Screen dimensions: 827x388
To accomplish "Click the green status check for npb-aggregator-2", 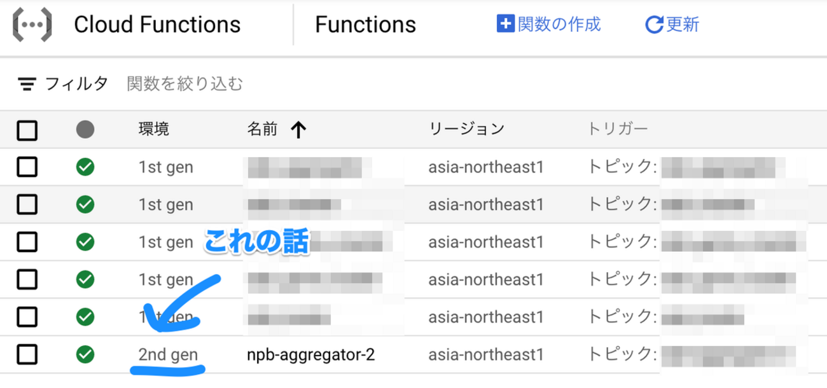I will pos(85,354).
